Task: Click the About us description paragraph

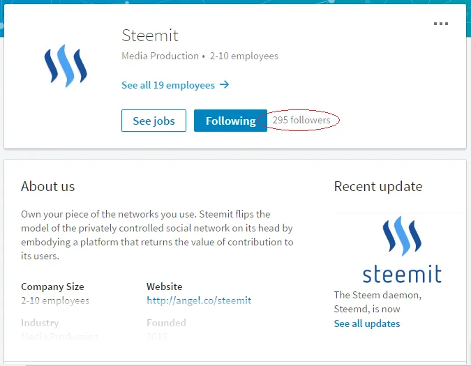Action: coord(157,235)
